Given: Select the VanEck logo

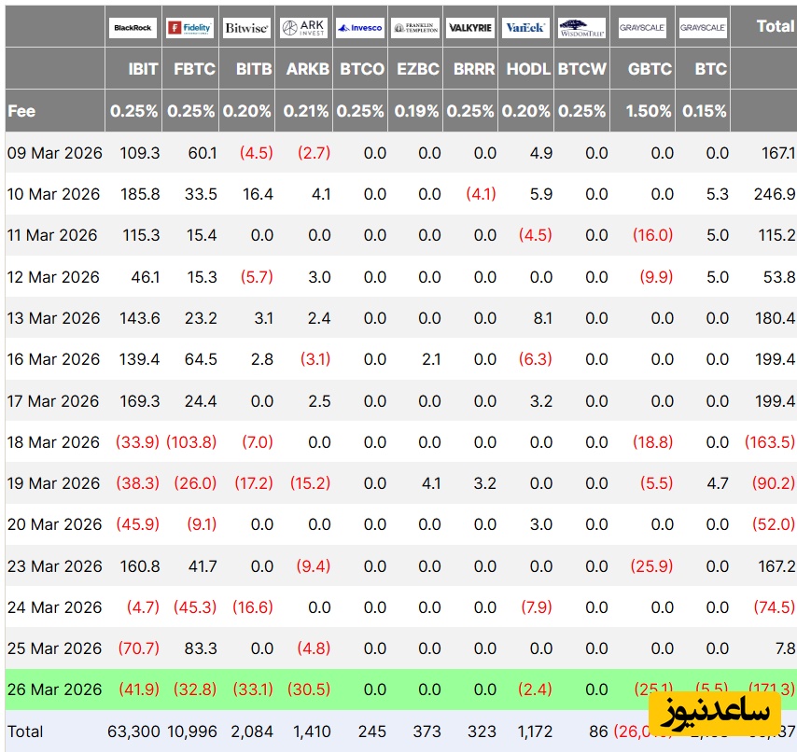Looking at the screenshot, I should point(526,28).
